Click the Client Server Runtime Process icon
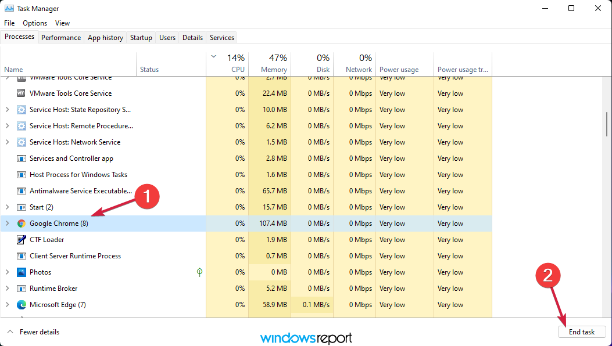The image size is (612, 346). (x=22, y=256)
